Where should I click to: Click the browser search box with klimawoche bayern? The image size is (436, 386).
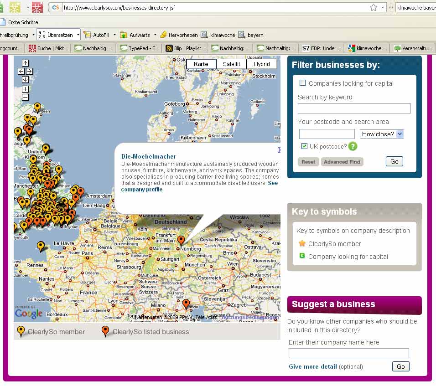416,7
